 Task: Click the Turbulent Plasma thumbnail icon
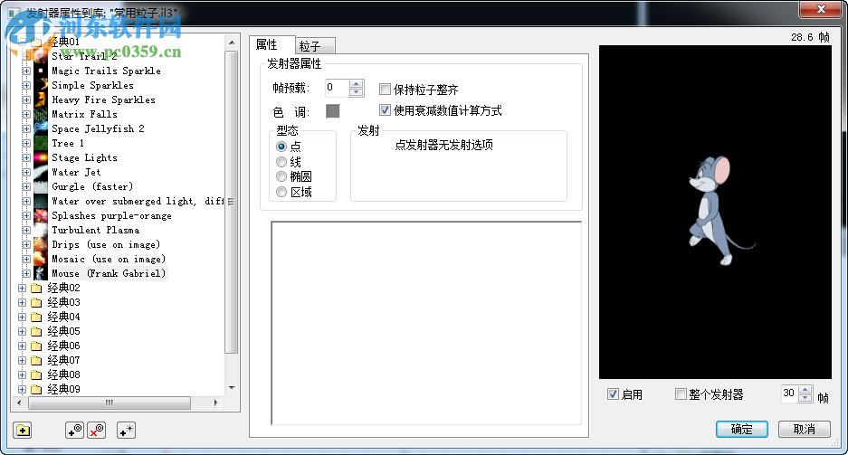tap(41, 230)
